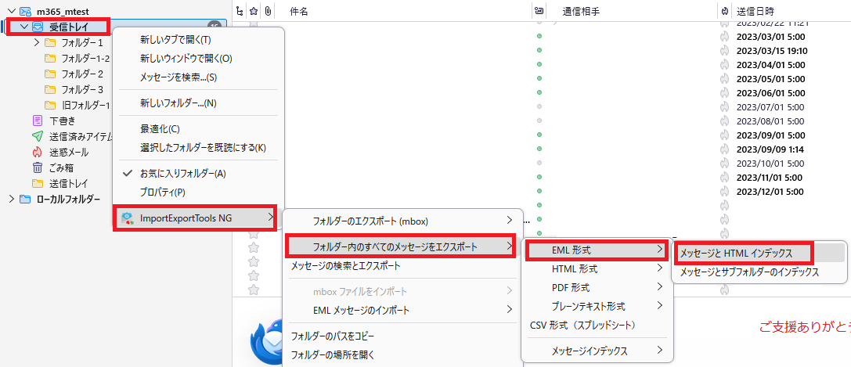Image resolution: width=851 pixels, height=367 pixels.
Task: Click the junk column header icon
Action: click(724, 11)
